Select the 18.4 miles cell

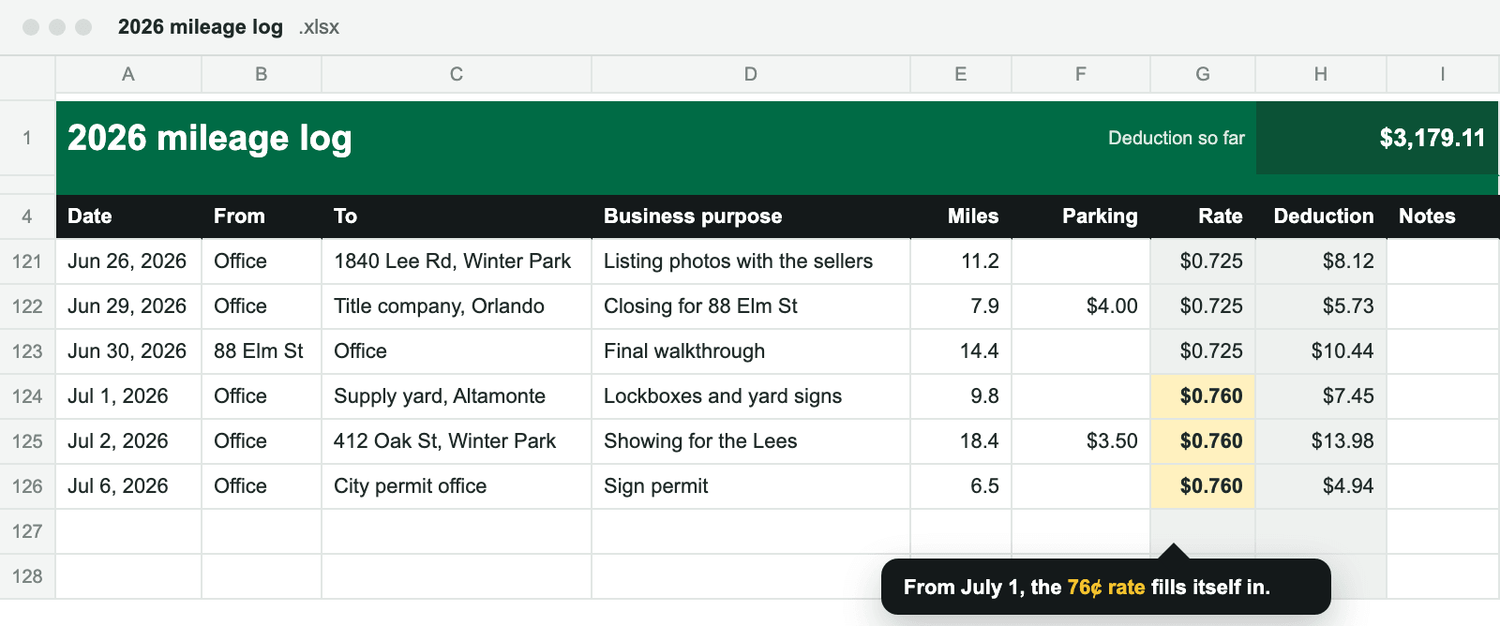tap(961, 441)
